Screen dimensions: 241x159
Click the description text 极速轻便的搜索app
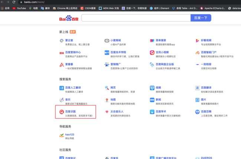coord(165,44)
